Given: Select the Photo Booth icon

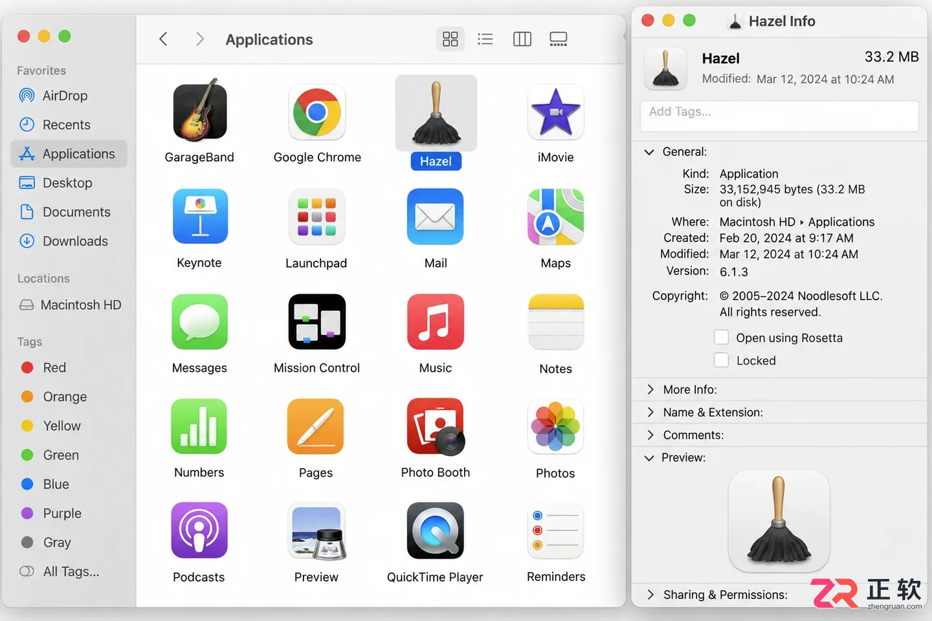Looking at the screenshot, I should pos(436,426).
